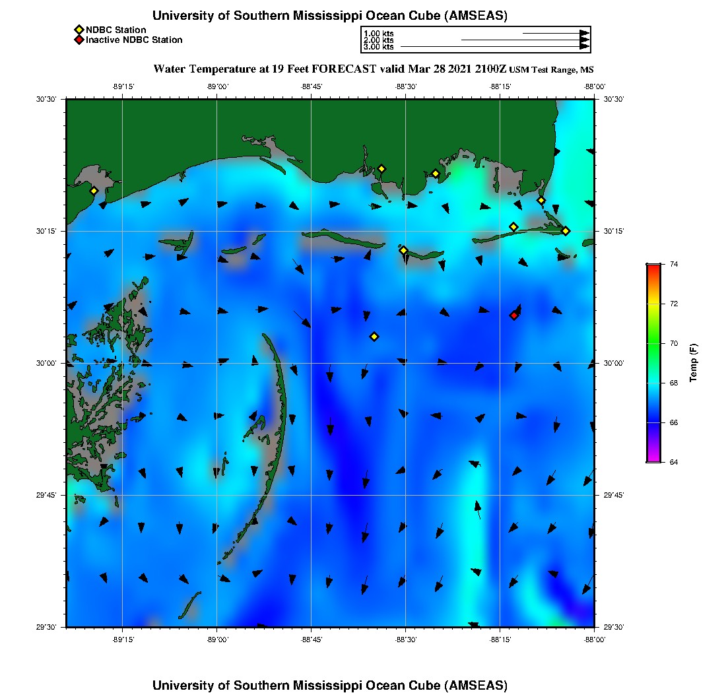Select yellow station marker directly above red station
Screen dimensions: 726x693
click(513, 227)
